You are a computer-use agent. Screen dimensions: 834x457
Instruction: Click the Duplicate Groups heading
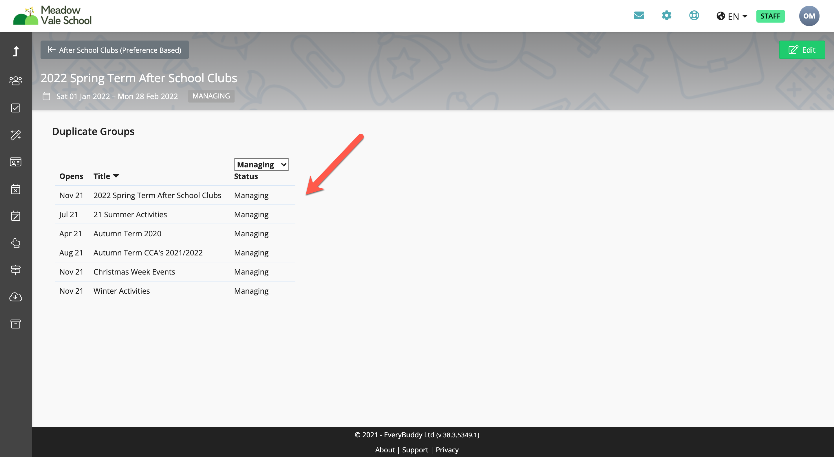coord(93,131)
